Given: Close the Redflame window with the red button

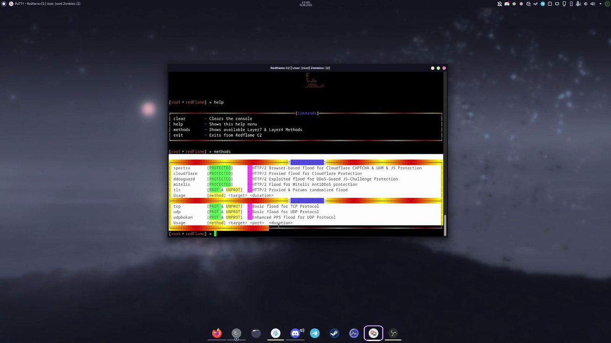Looking at the screenshot, I should click(x=444, y=68).
